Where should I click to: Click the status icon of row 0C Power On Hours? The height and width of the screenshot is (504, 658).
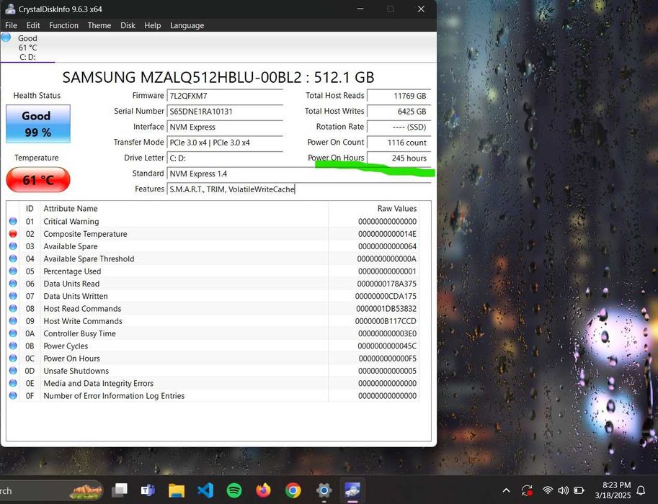coord(13,358)
